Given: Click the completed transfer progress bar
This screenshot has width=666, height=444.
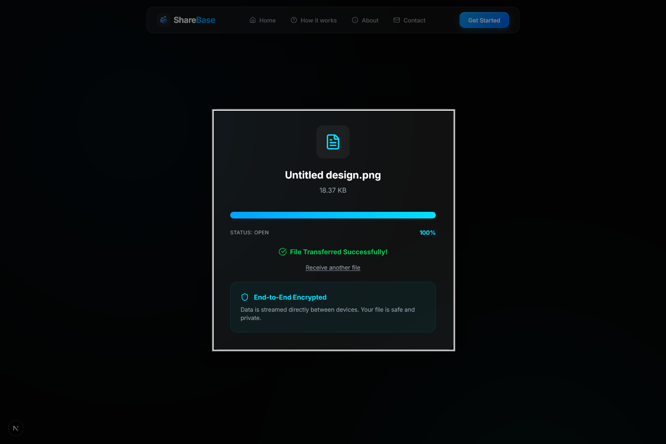Looking at the screenshot, I should coord(333,215).
